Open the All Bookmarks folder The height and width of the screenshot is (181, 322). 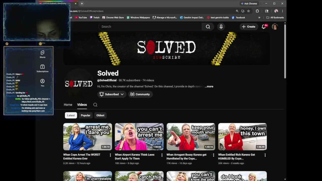tap(275, 18)
